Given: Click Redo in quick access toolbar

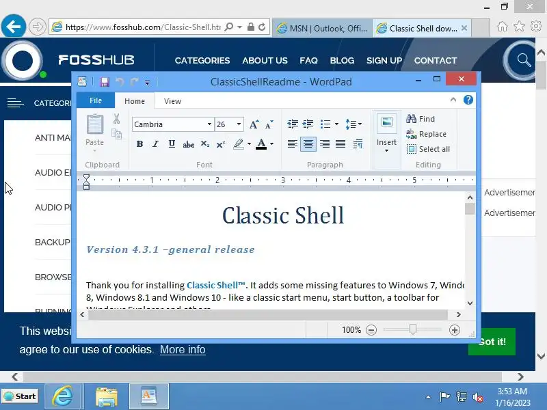Looking at the screenshot, I should coord(134,82).
